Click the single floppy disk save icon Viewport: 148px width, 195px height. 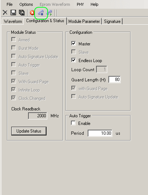coord(13,13)
